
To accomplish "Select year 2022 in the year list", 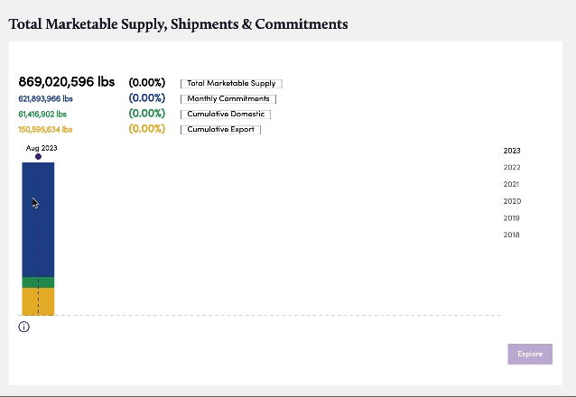I will 512,168.
